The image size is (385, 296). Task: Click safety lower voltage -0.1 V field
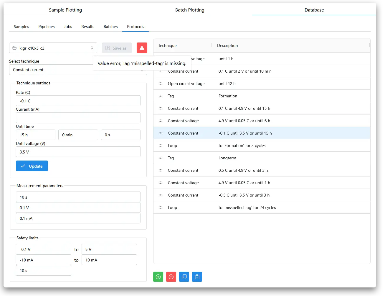[x=44, y=249]
